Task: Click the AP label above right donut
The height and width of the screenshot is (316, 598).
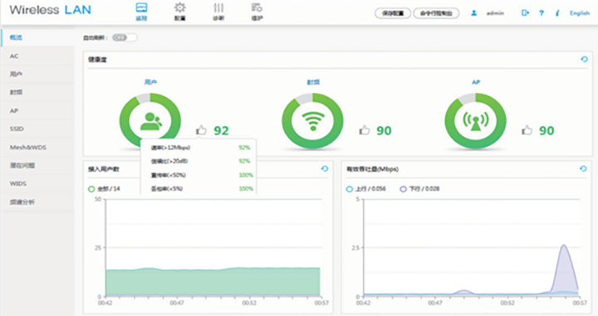Action: click(476, 82)
